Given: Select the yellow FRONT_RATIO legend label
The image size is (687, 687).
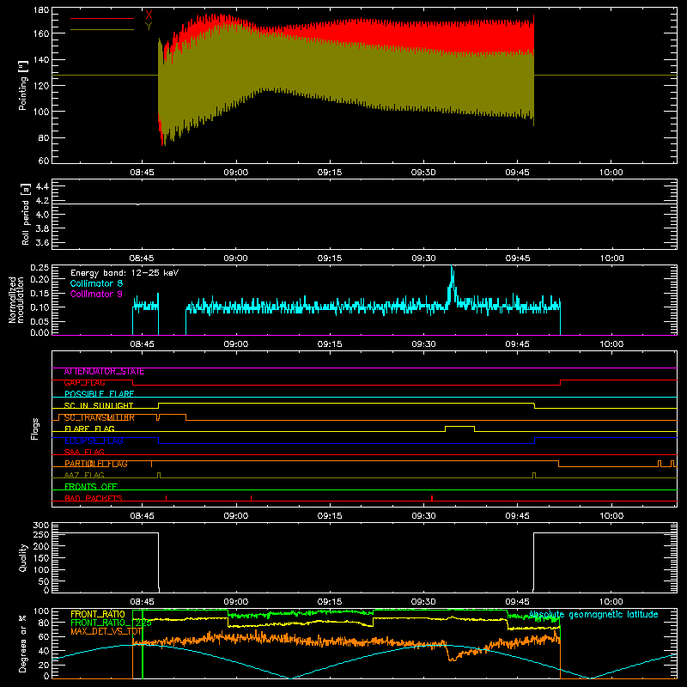Looking at the screenshot, I should click(x=98, y=615).
